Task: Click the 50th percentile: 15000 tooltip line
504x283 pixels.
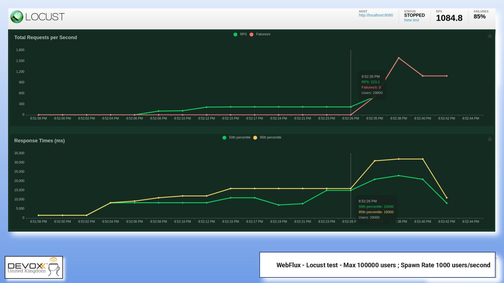Action: click(x=376, y=206)
